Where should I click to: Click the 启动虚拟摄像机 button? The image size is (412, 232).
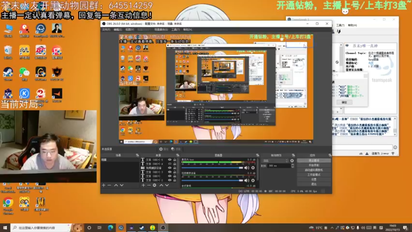click(314, 170)
